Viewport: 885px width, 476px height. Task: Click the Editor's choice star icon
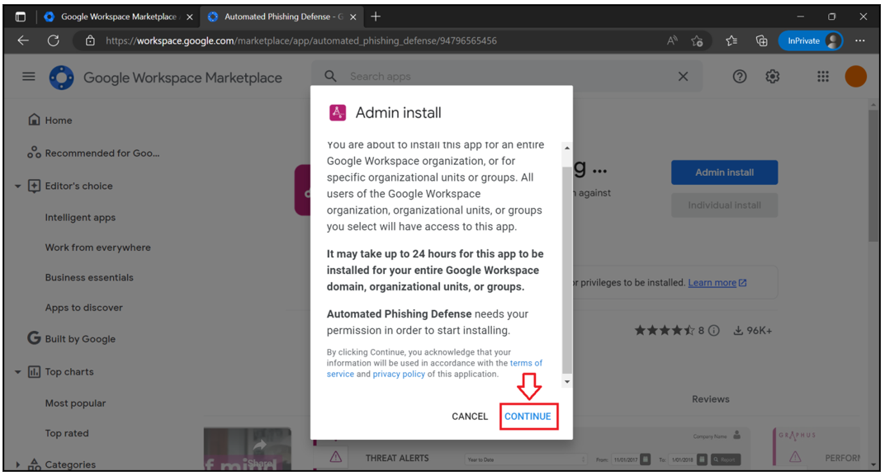pyautogui.click(x=34, y=186)
